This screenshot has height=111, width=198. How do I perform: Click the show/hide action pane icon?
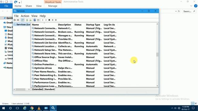pos(38,20)
